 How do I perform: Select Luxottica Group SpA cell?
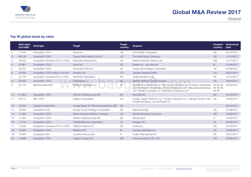(x=84, y=134)
